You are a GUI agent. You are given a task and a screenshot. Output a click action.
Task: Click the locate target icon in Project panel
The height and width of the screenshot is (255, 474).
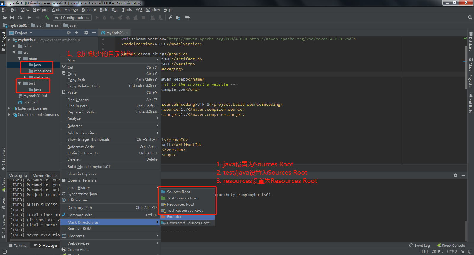click(x=69, y=33)
